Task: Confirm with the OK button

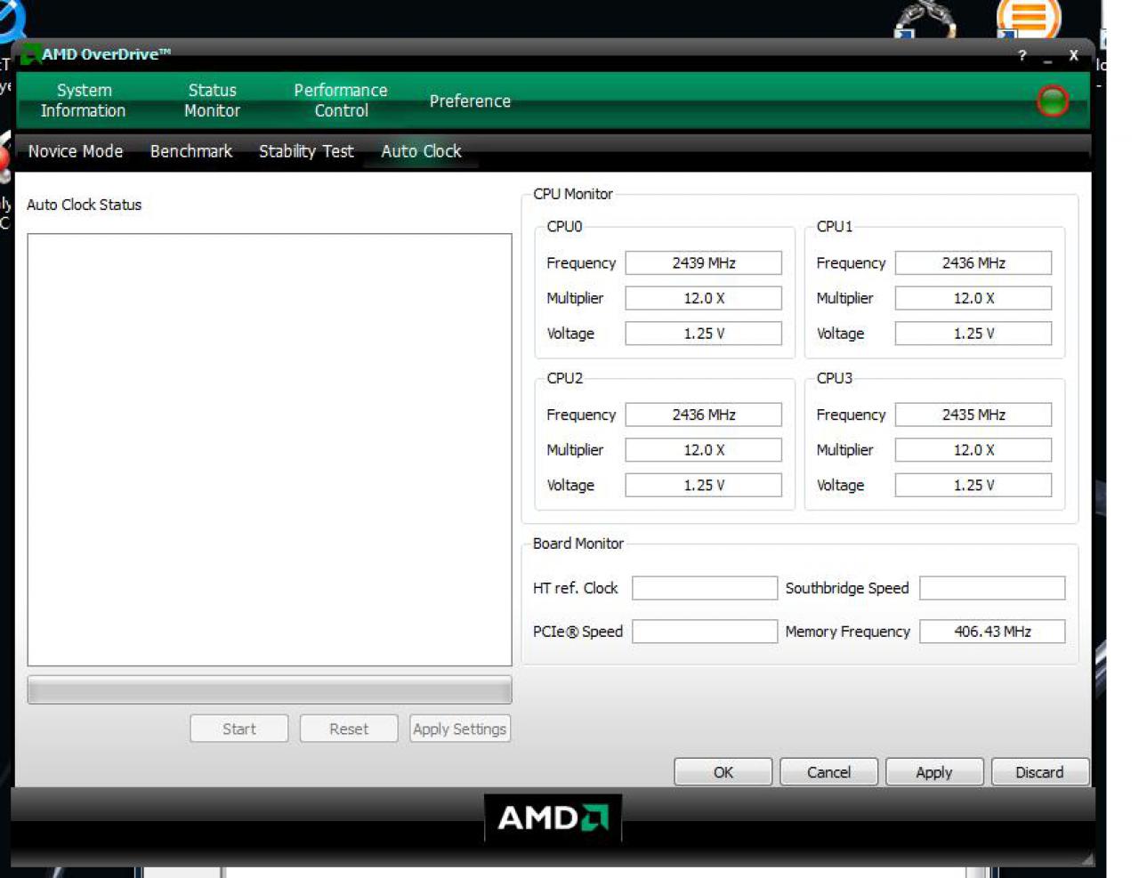Action: click(723, 772)
